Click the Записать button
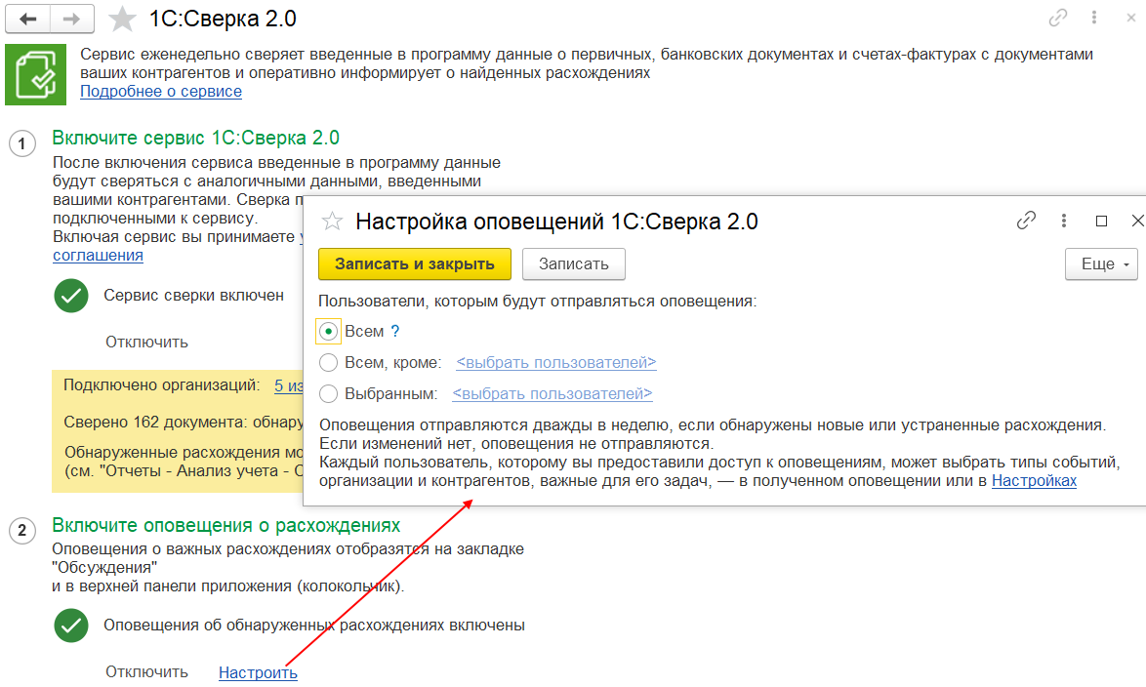The width and height of the screenshot is (1146, 687). click(574, 263)
